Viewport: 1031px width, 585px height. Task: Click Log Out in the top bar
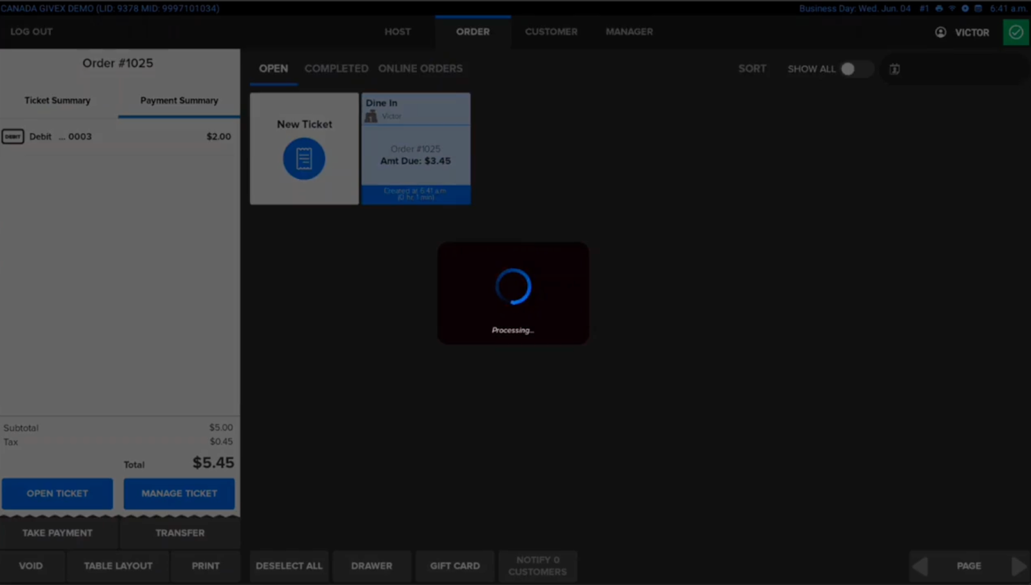(32, 32)
